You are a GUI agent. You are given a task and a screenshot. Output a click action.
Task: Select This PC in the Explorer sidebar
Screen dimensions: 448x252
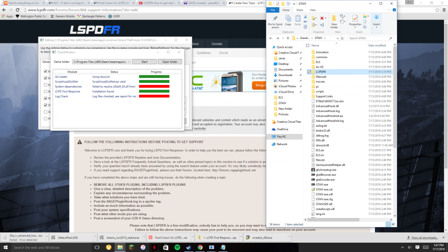pos(281,137)
